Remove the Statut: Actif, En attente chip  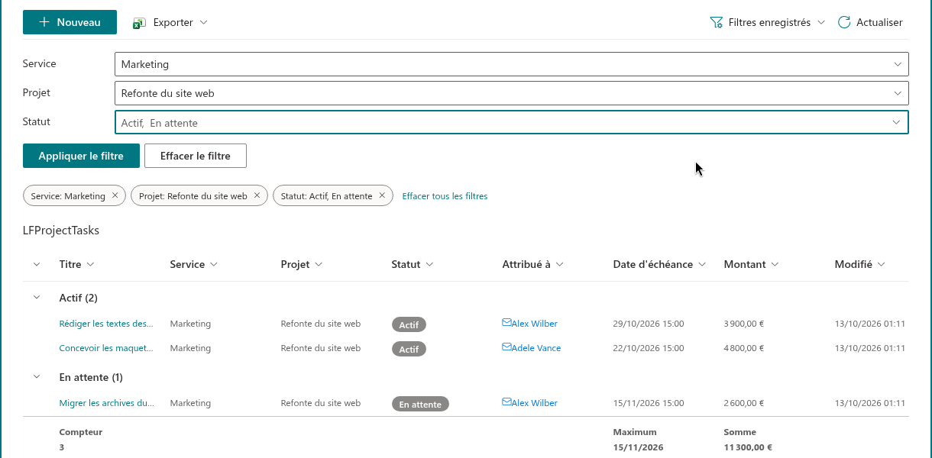383,195
